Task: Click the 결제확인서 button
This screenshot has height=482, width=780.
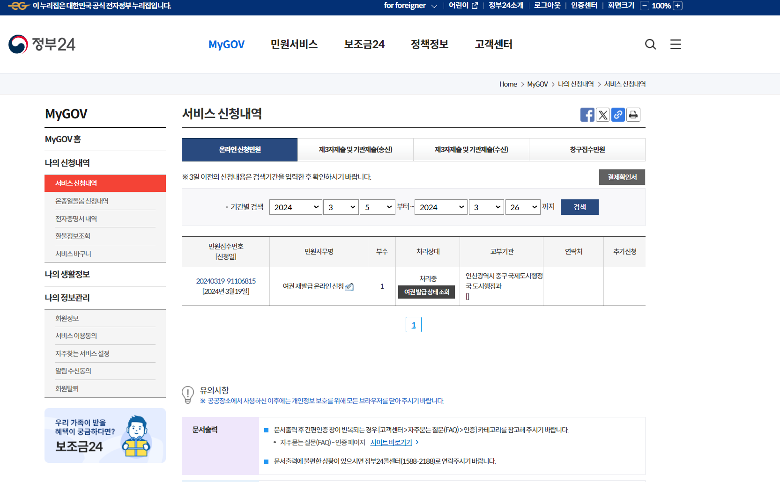Action: 622,177
